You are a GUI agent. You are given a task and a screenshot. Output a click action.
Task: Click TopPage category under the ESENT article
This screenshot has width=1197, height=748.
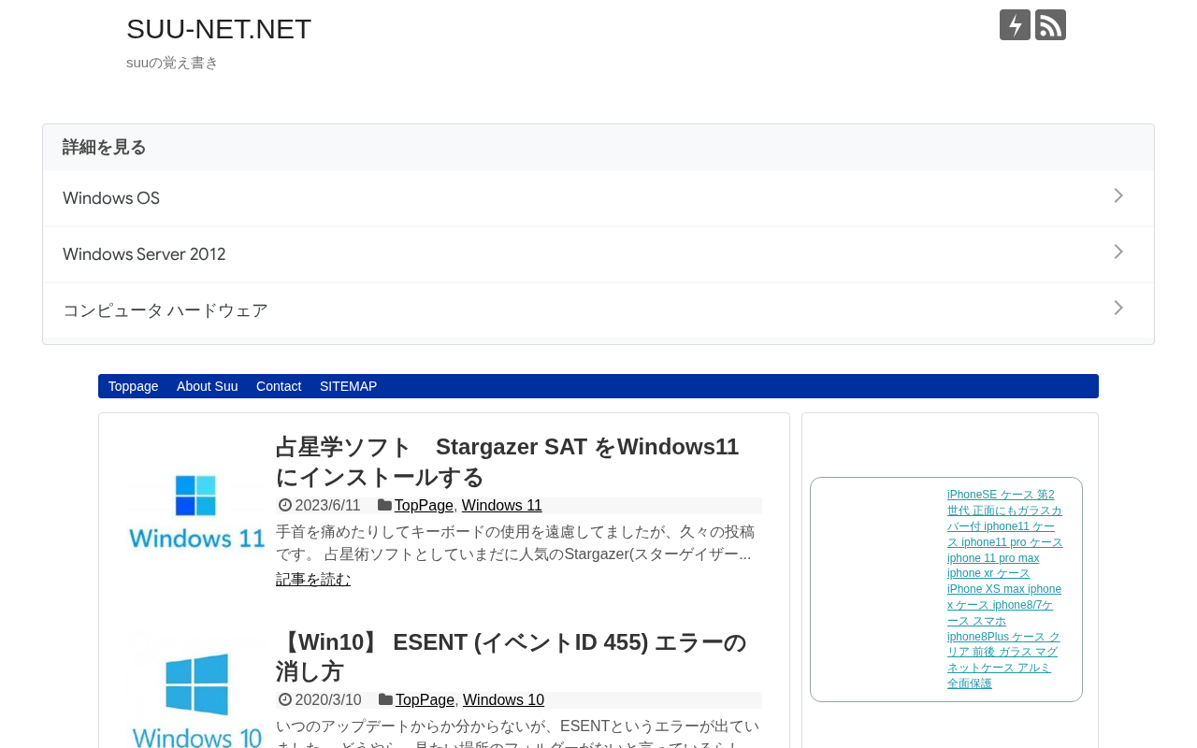tap(425, 700)
